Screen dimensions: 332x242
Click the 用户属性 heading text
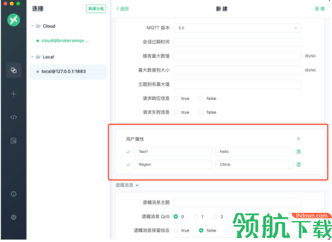135,139
